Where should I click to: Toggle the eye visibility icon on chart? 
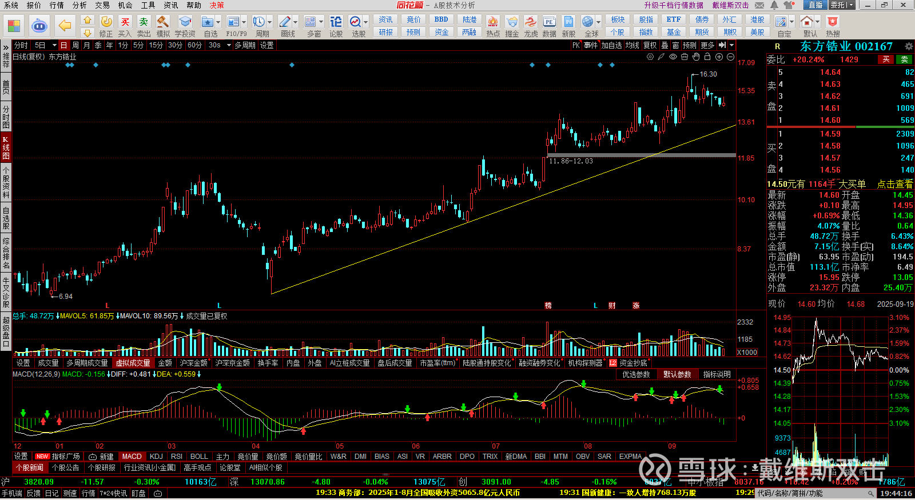pos(673,57)
